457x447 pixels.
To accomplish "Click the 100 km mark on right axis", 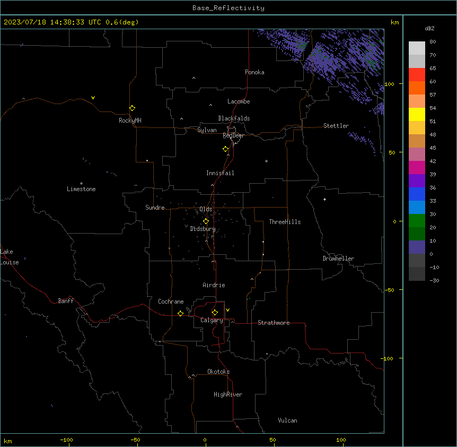I will click(389, 84).
